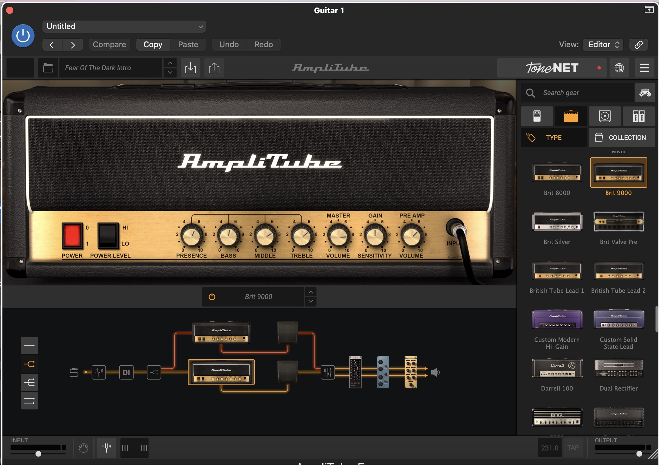Screen dimensions: 659x465
Task: Choose the three-way split routing icon
Action: [x=29, y=383]
